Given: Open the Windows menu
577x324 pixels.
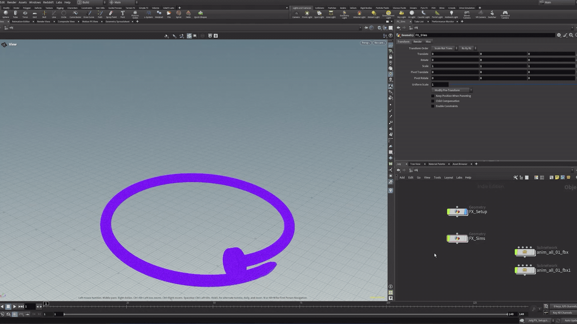Looking at the screenshot, I should [35, 2].
